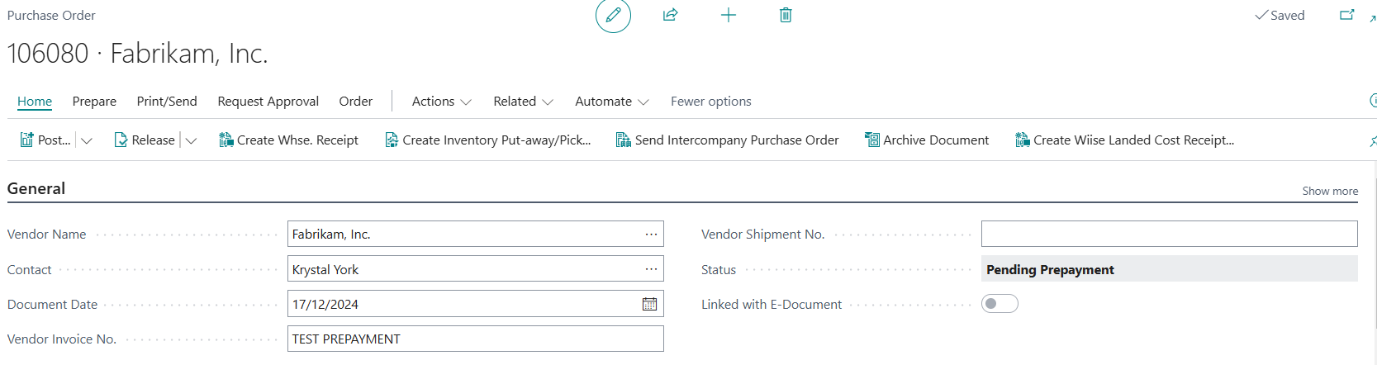Click the plus icon to create new order
This screenshot has width=1377, height=365.
[728, 15]
